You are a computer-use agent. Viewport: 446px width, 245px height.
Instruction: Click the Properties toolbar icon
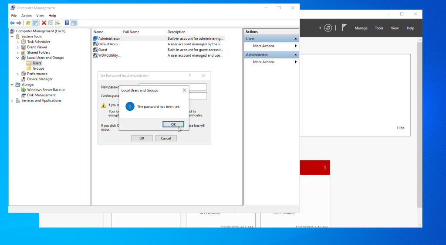(x=51, y=23)
